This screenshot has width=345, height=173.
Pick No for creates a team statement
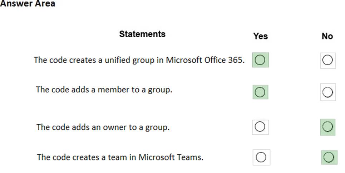(329, 157)
